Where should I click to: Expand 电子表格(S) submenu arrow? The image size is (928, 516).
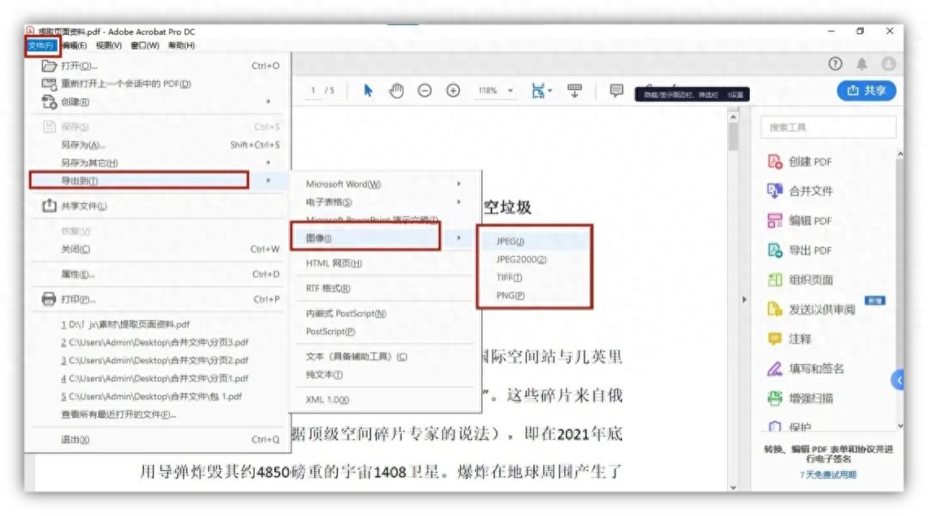pyautogui.click(x=458, y=202)
